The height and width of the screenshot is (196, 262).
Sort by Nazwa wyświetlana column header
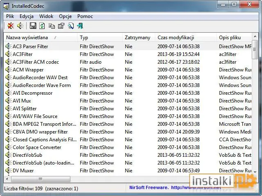point(40,38)
